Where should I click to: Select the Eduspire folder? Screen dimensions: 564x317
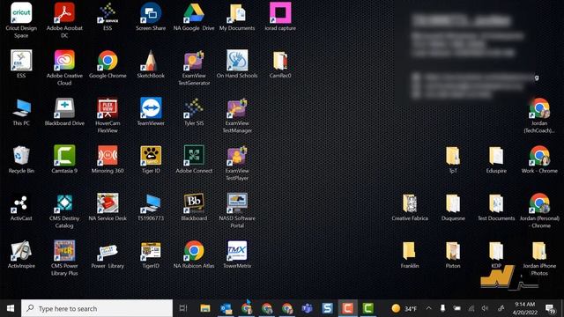(496, 159)
